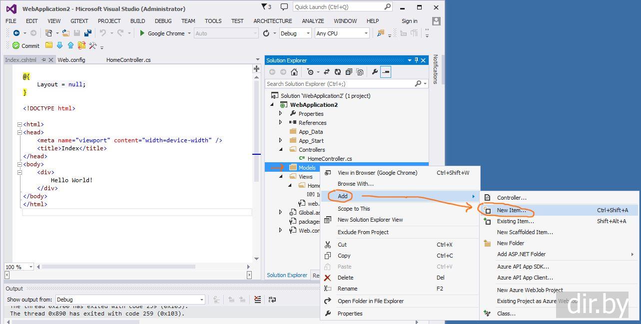641x324 pixels.
Task: Click the Save All toolbar icon
Action: [x=88, y=33]
